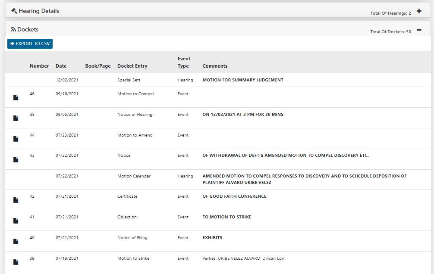Click the TO MOTION TO STRIKE comment
Image resolution: width=434 pixels, height=274 pixels.
[x=227, y=217]
